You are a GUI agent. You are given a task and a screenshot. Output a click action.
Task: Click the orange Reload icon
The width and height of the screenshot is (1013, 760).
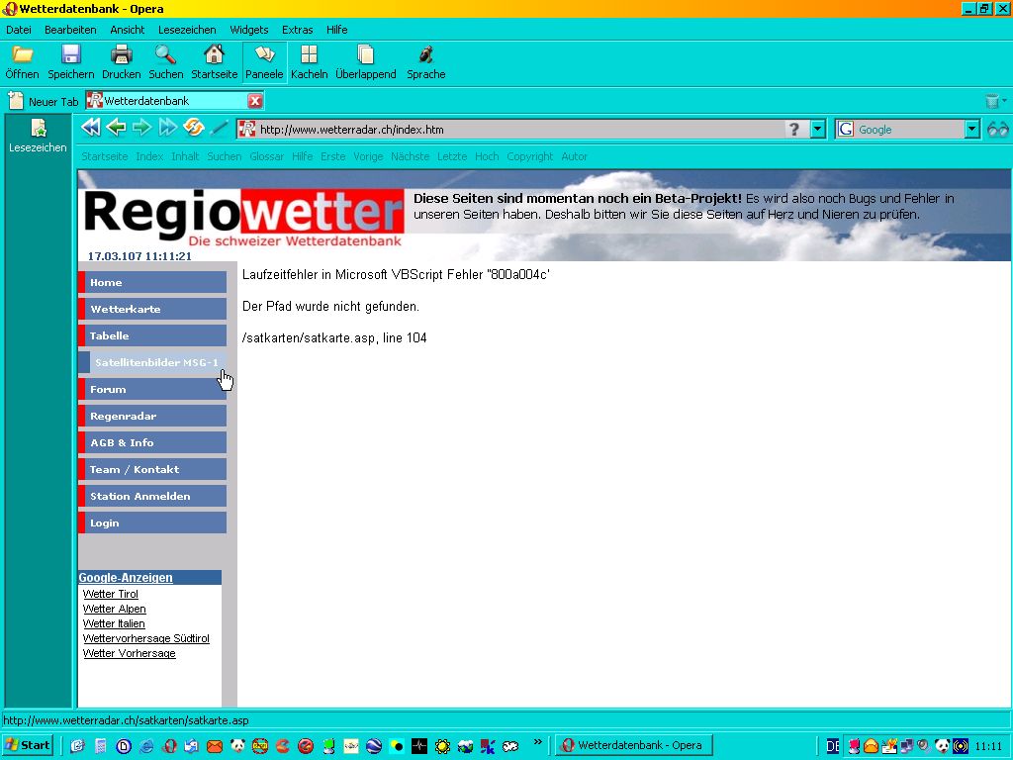193,128
